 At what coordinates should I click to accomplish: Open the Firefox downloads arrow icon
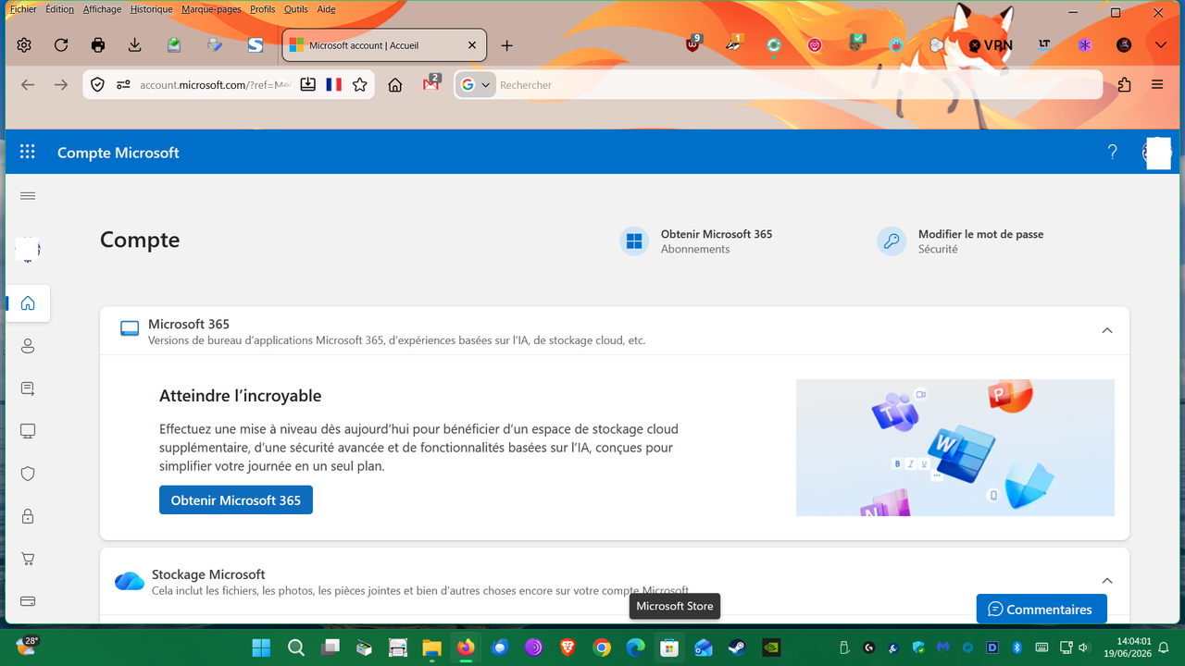[135, 45]
